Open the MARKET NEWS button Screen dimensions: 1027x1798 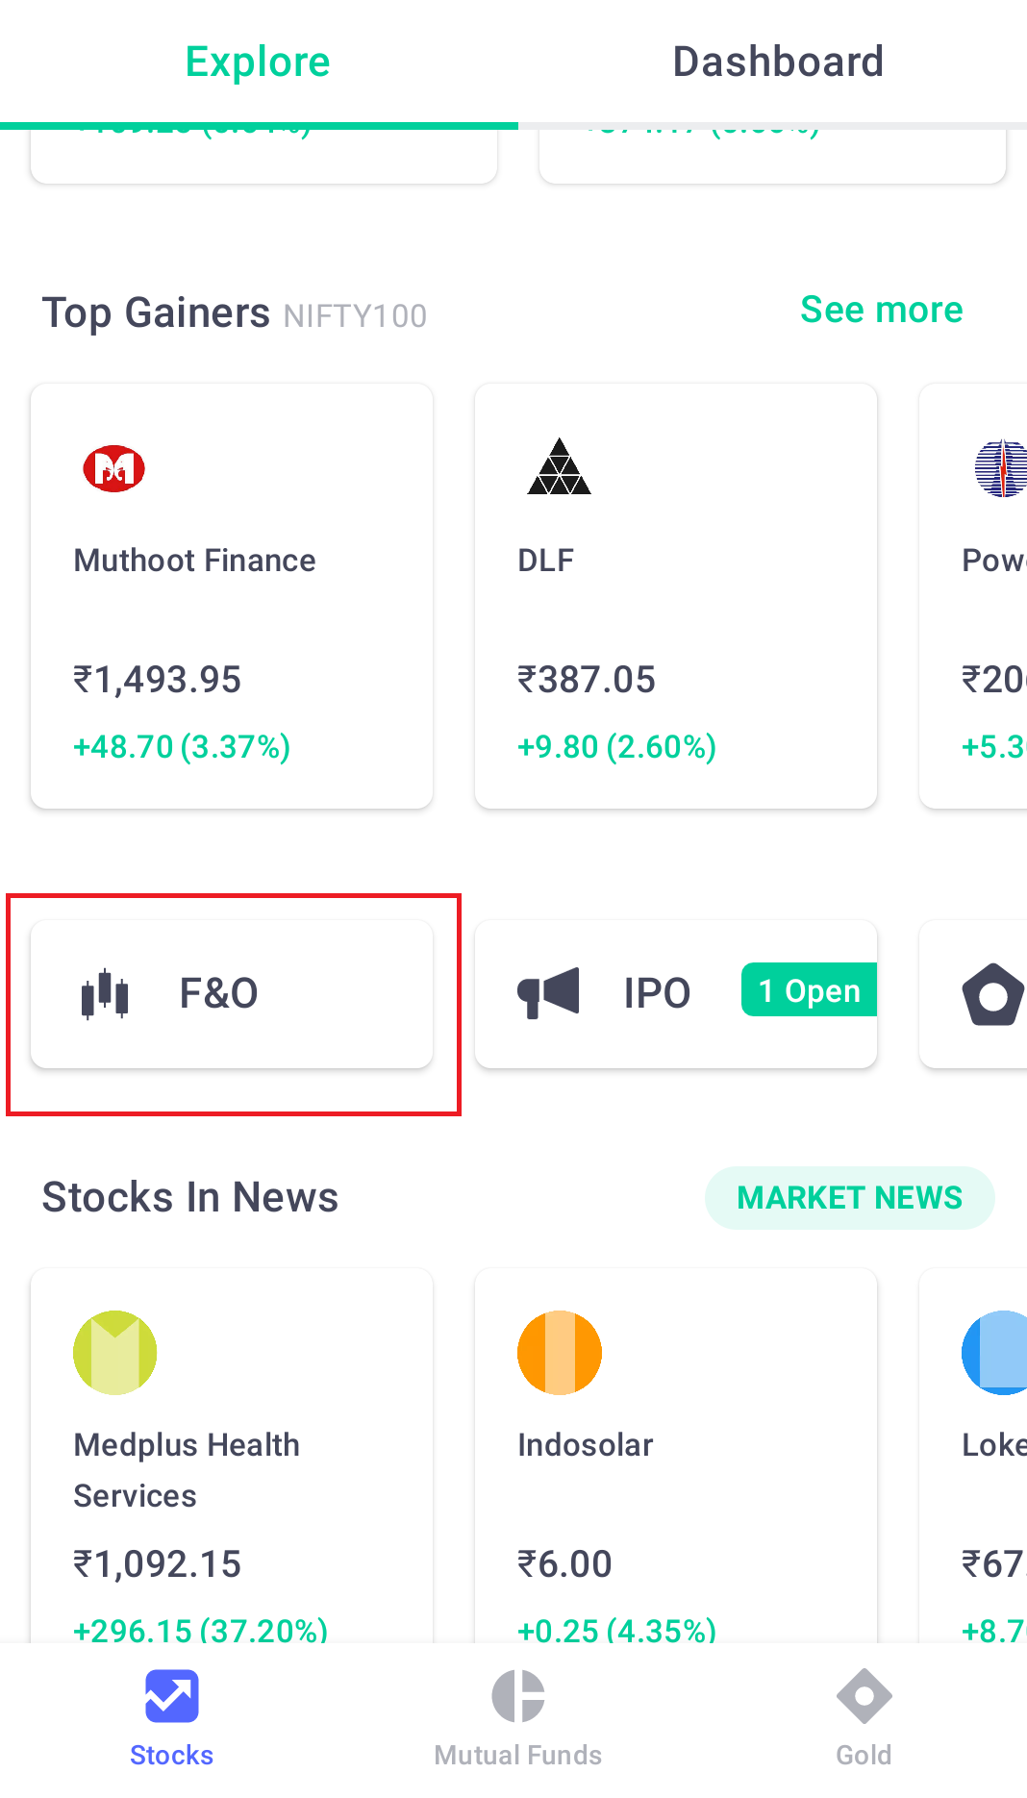point(850,1198)
